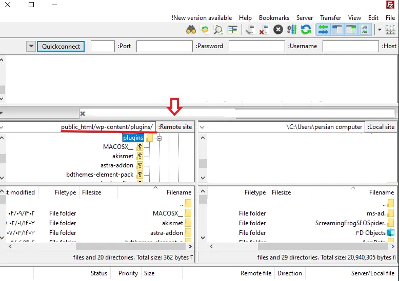Open Remote site path dropdown
This screenshot has width=399, height=281.
pyautogui.click(x=2, y=127)
